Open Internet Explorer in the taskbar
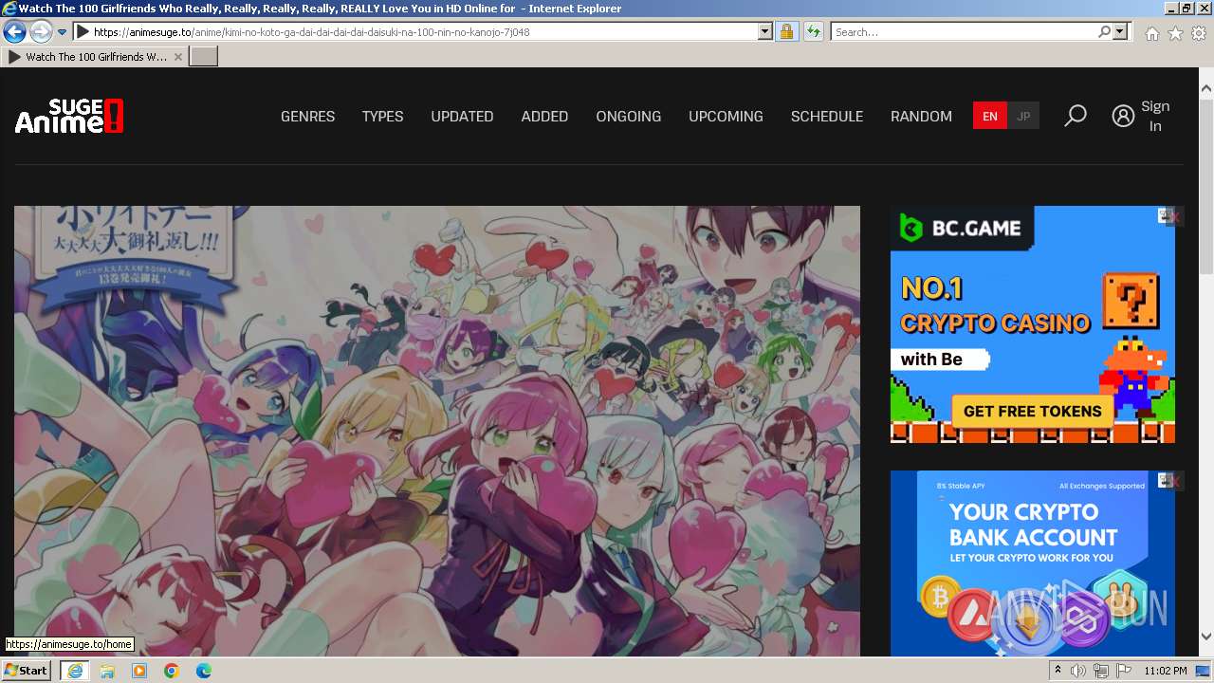 point(74,670)
